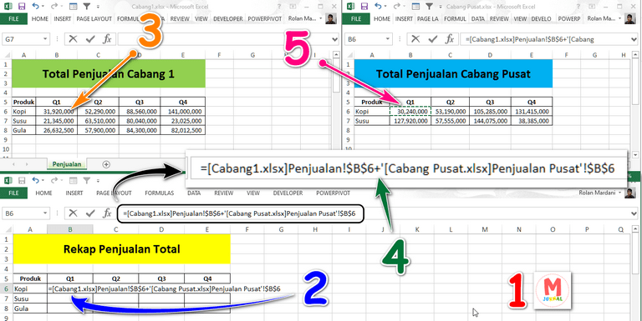Expand Name Box dropdown in bottom Rekap window

click(x=45, y=213)
